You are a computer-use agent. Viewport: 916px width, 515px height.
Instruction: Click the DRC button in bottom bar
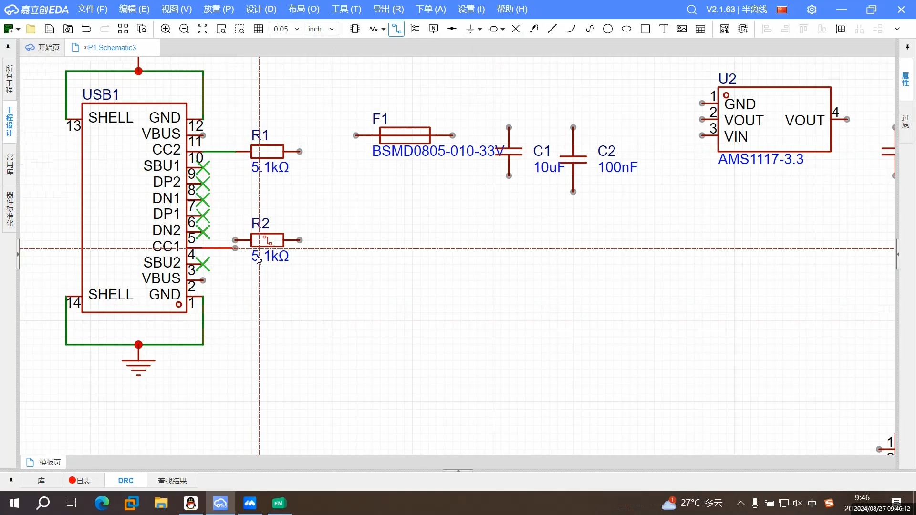pyautogui.click(x=125, y=480)
